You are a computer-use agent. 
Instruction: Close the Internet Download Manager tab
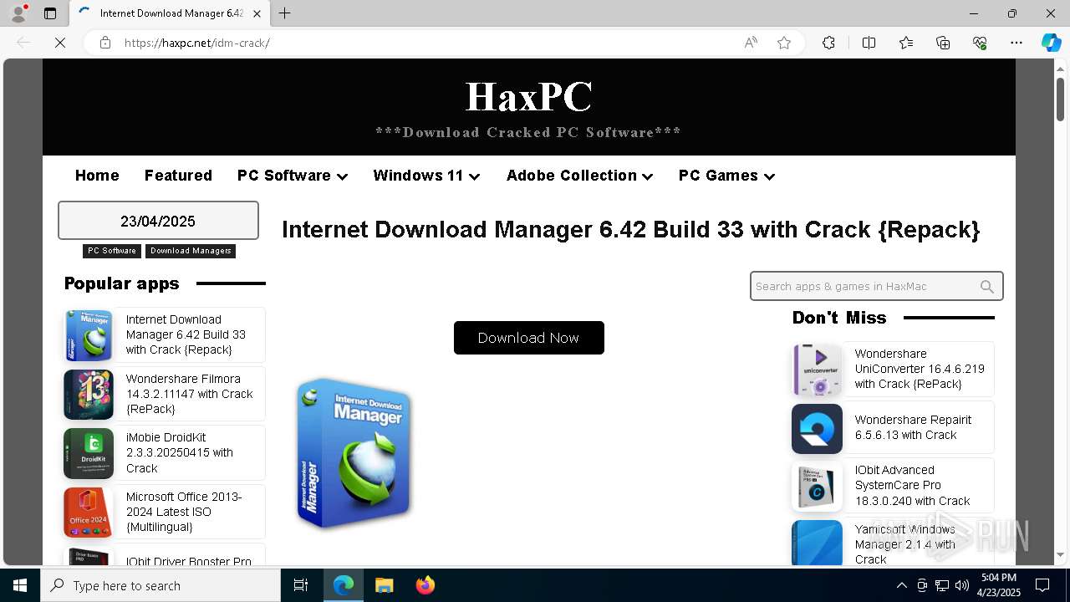(x=257, y=13)
